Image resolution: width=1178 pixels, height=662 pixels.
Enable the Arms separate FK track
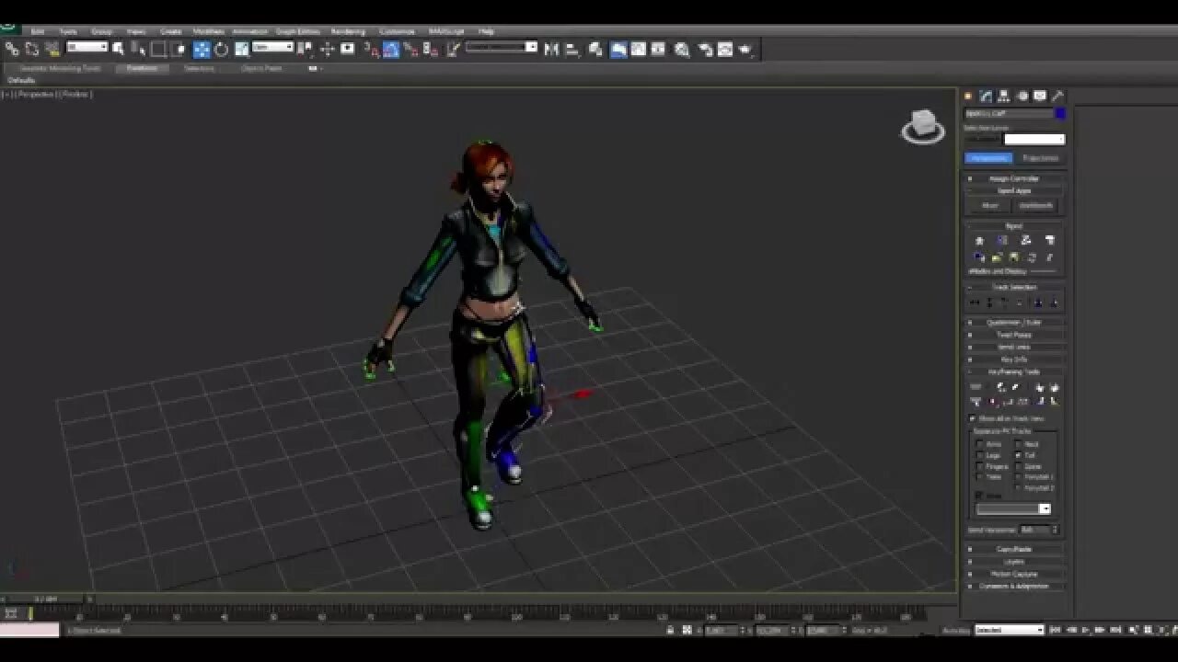(979, 444)
